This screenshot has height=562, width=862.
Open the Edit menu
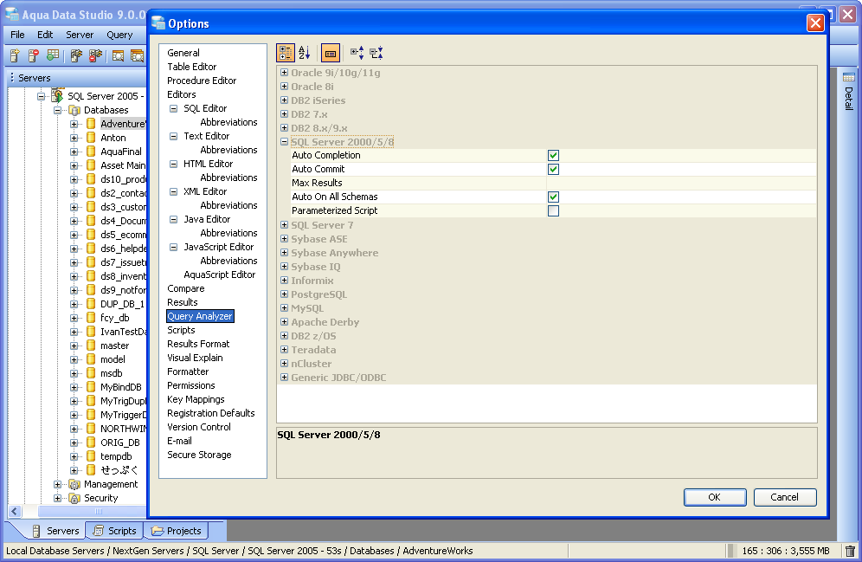click(x=45, y=35)
